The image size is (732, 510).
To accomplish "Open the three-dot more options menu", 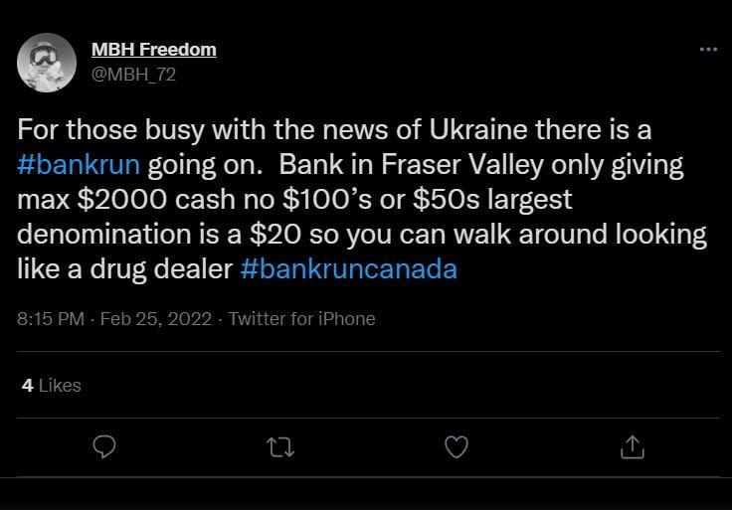I will click(x=707, y=49).
